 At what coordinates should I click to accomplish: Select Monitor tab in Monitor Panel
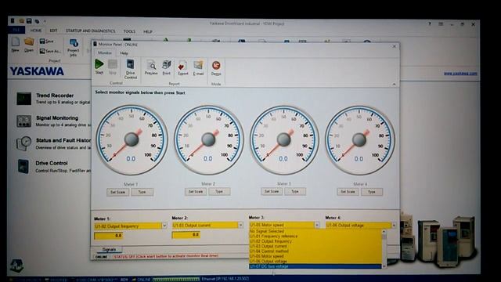[104, 52]
